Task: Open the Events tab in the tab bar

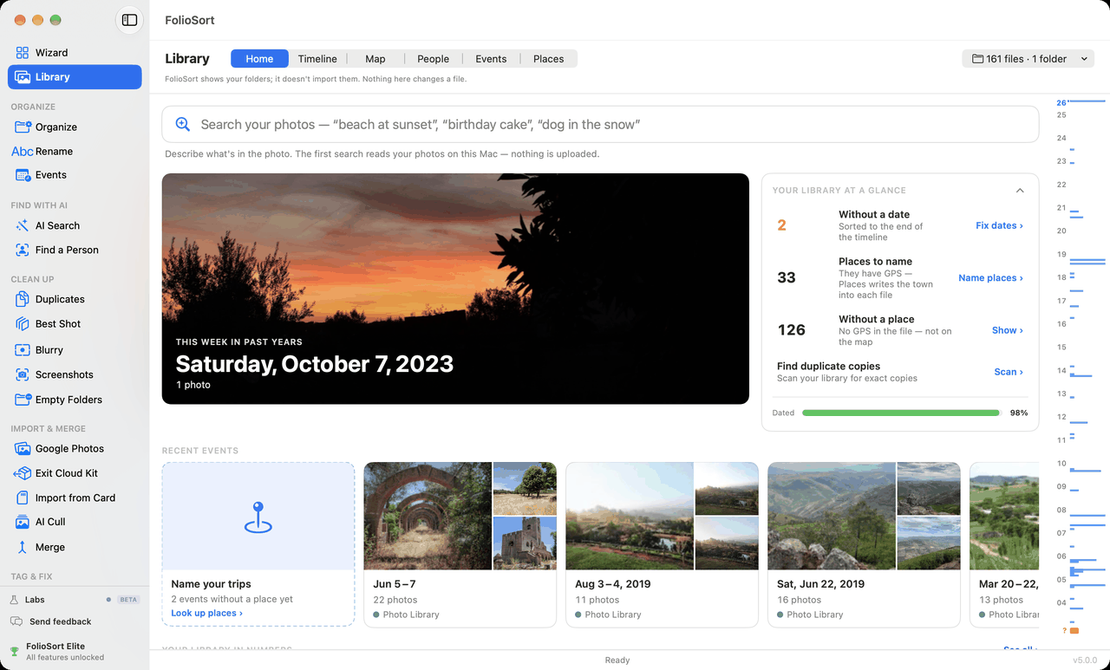Action: (491, 59)
